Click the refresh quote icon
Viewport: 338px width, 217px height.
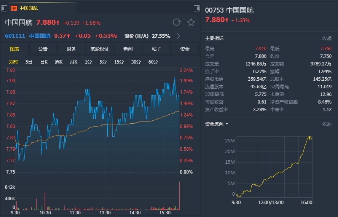[x=177, y=22]
